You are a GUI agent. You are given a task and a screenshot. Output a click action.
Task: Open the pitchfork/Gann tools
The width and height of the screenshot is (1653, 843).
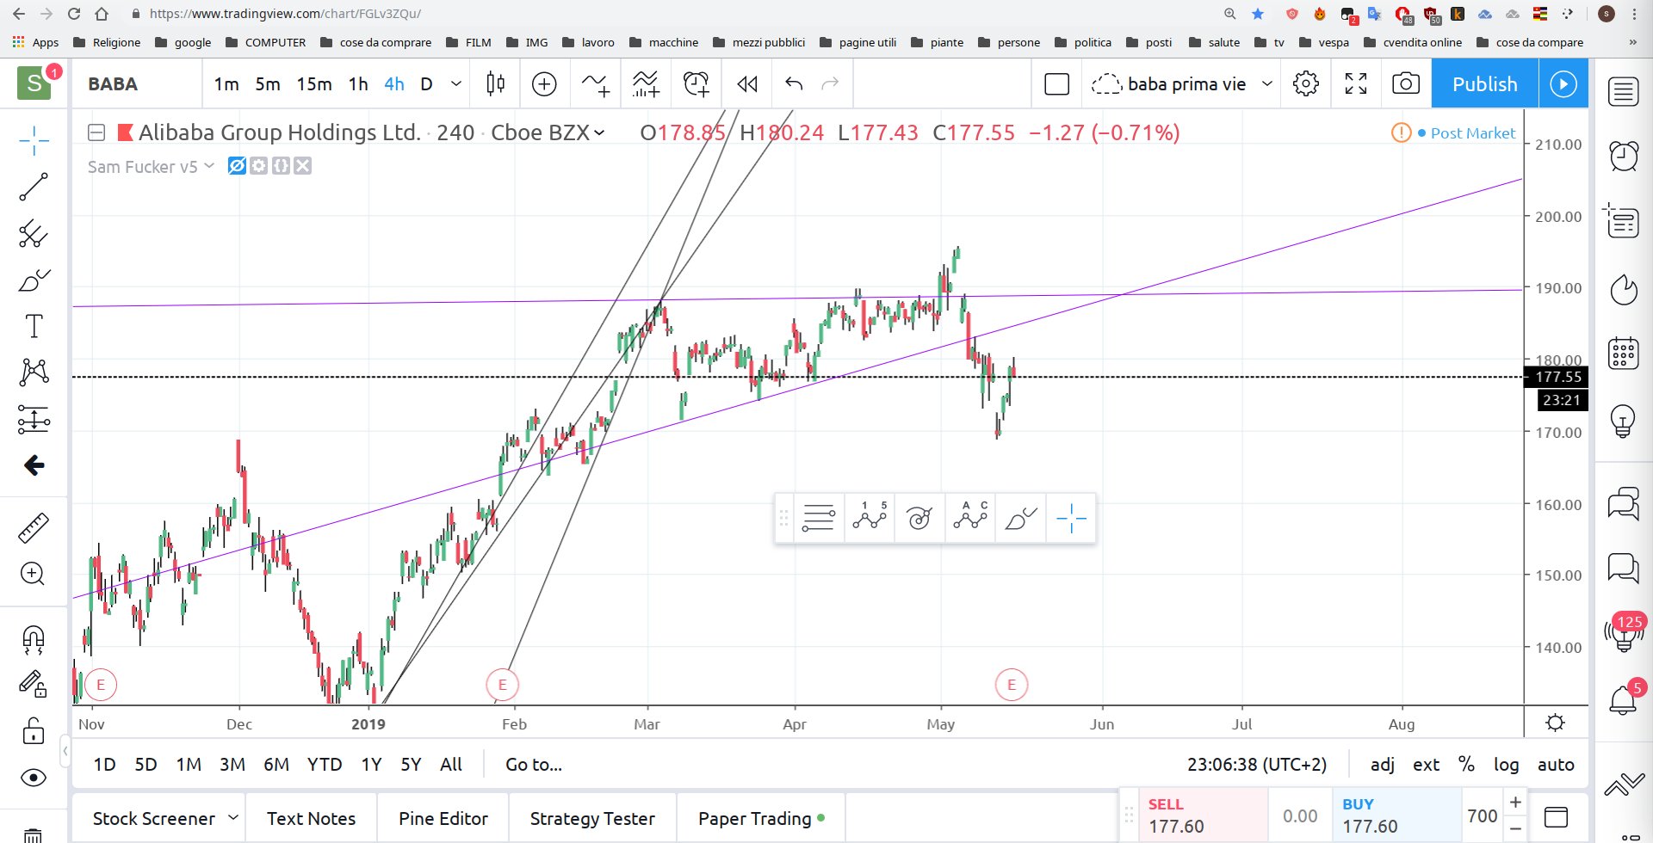[x=34, y=233]
